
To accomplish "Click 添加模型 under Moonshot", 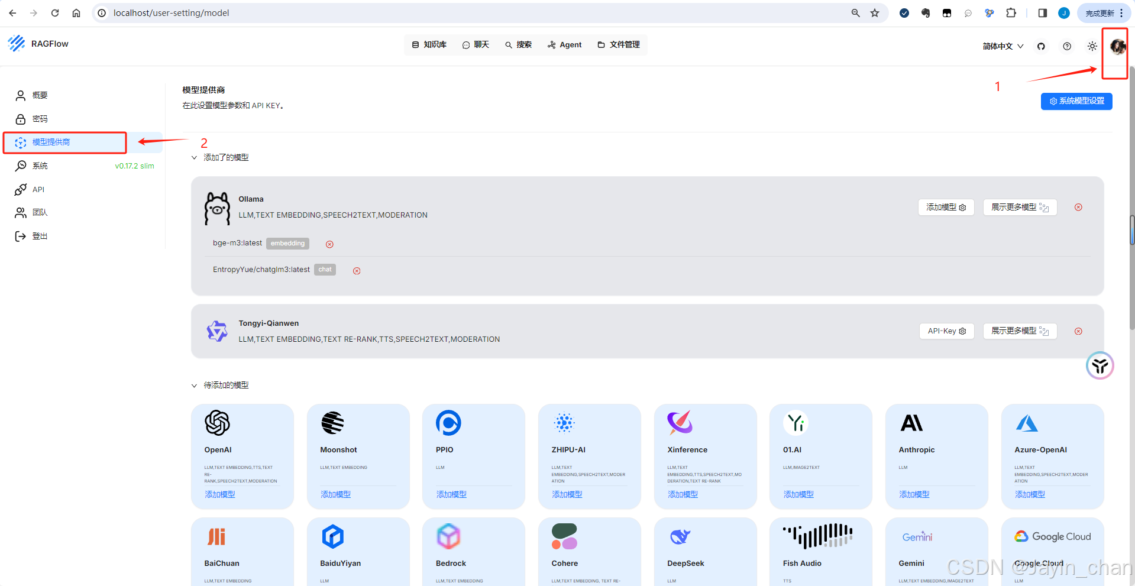I will click(x=336, y=494).
